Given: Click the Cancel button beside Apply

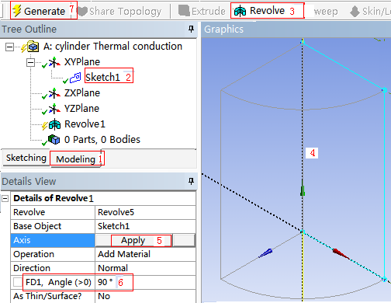Looking at the screenshot, I should [x=184, y=240].
